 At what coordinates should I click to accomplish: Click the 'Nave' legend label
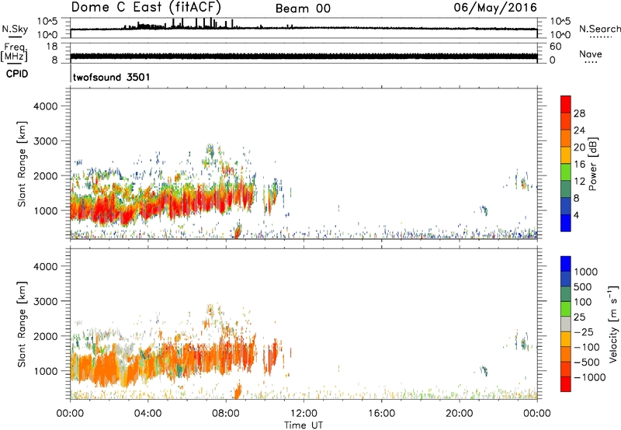click(590, 54)
